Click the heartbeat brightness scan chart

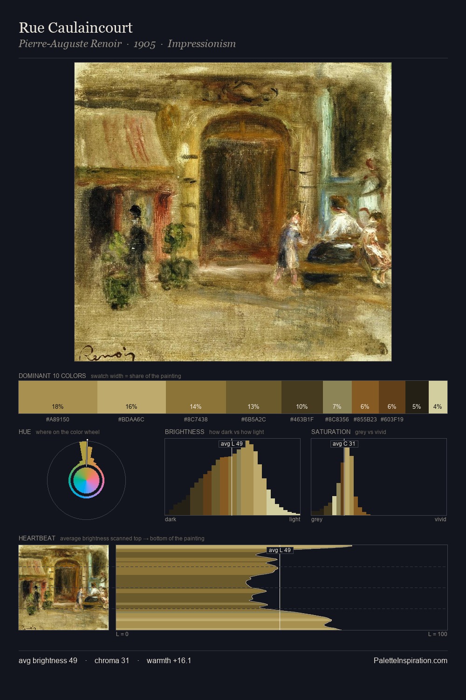click(281, 588)
